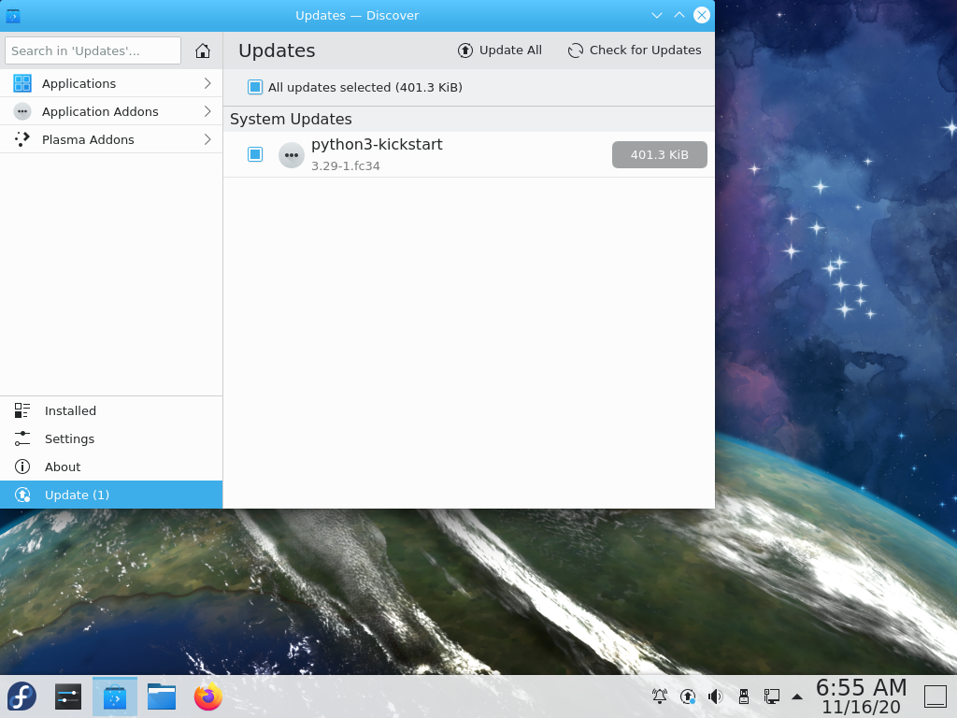Viewport: 957px width, 718px height.
Task: Click the About info icon
Action: pos(22,467)
